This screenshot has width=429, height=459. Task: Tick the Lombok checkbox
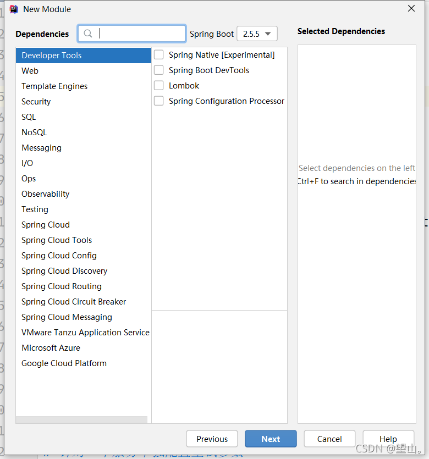click(x=159, y=85)
